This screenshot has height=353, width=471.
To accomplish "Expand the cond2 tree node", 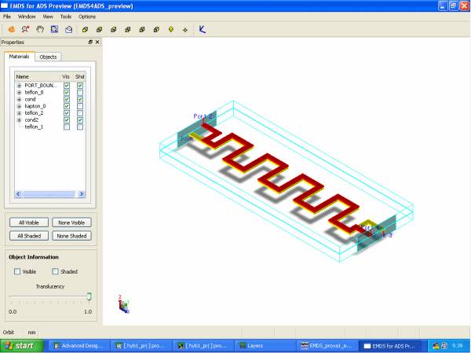I will coord(19,120).
